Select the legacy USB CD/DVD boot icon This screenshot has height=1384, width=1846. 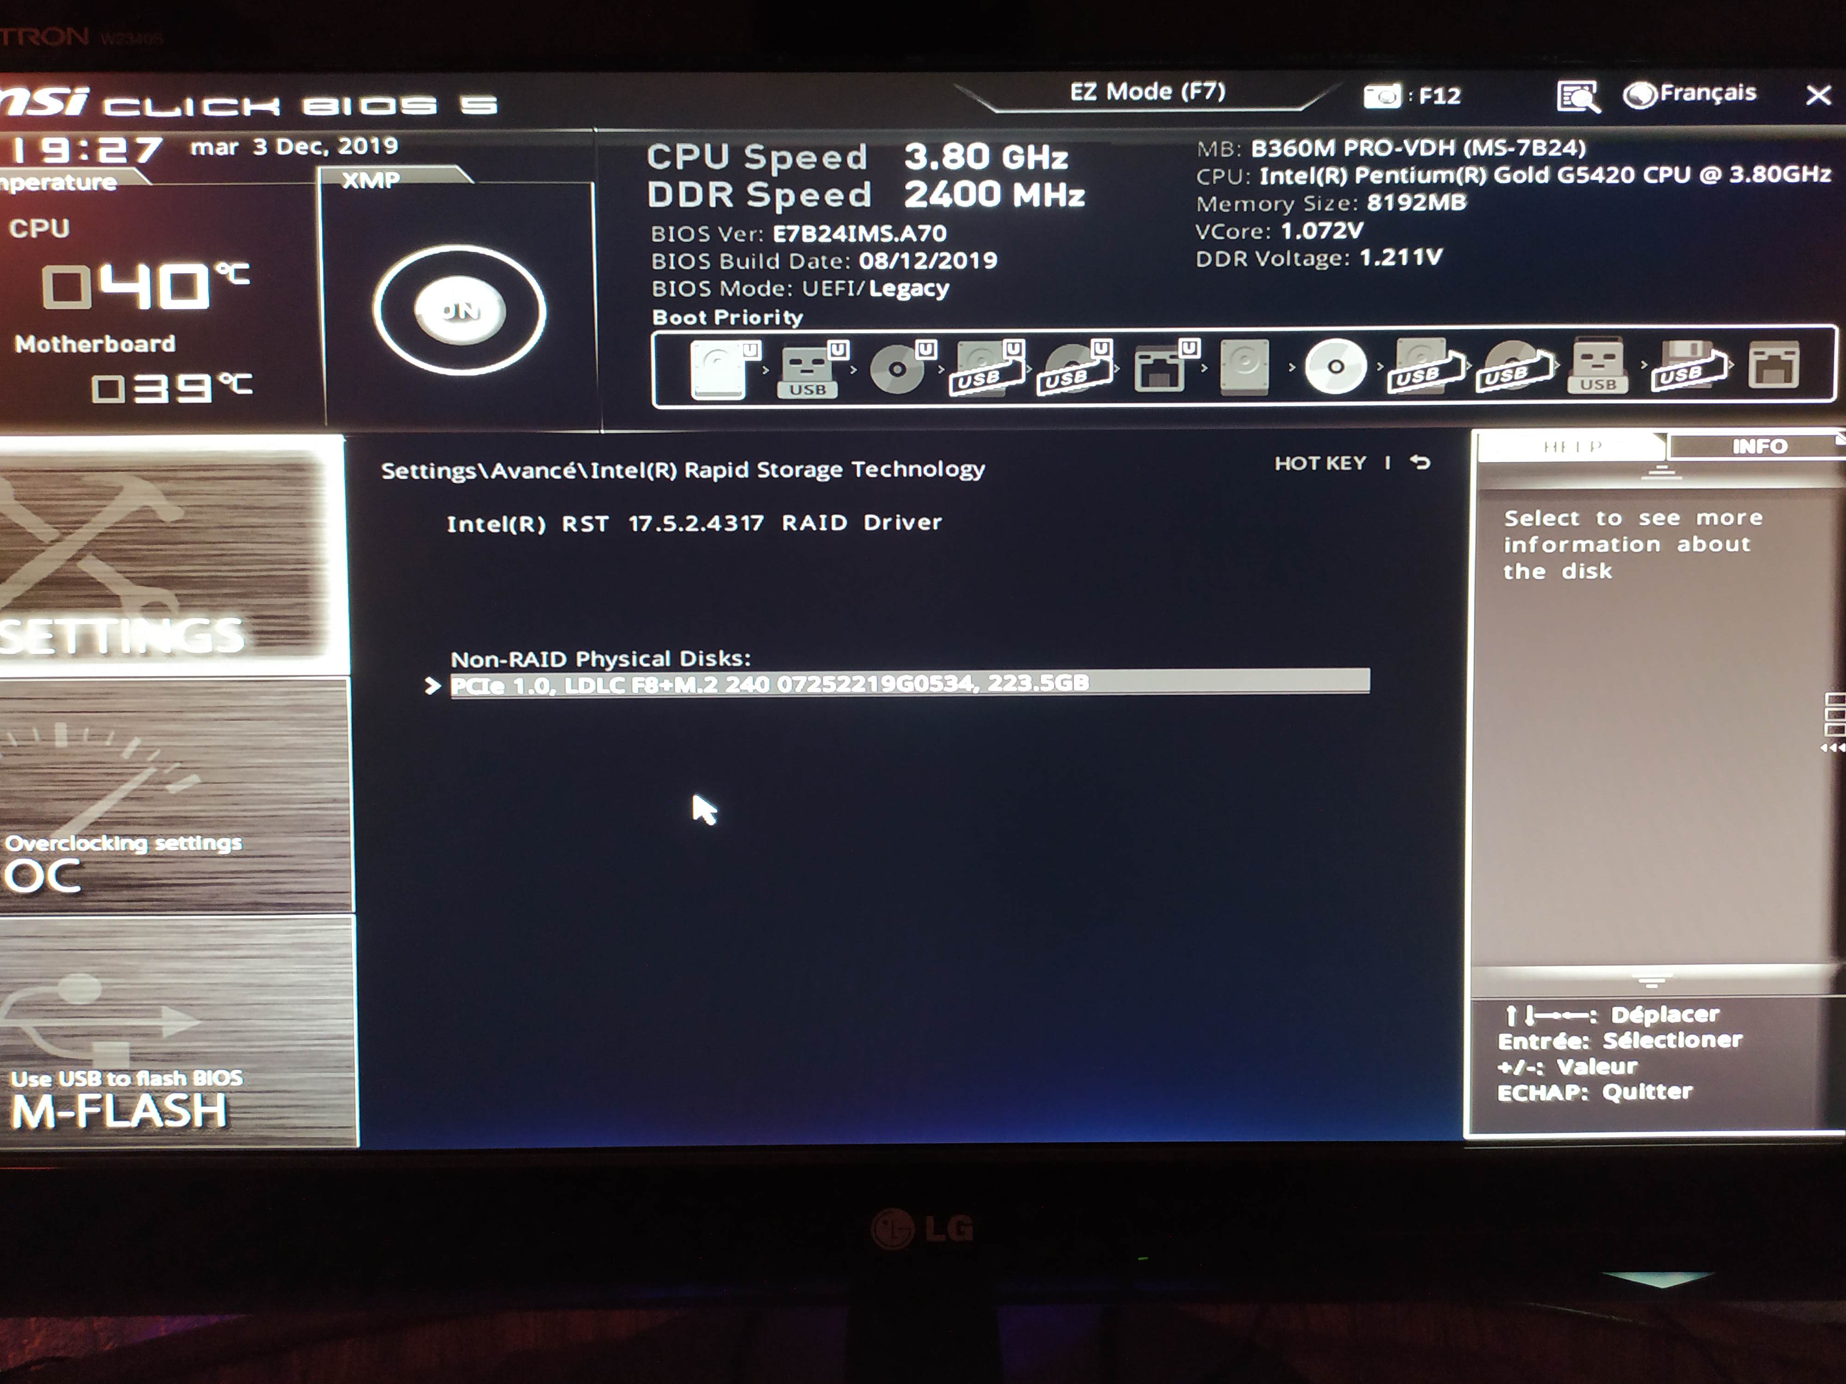(x=1514, y=365)
